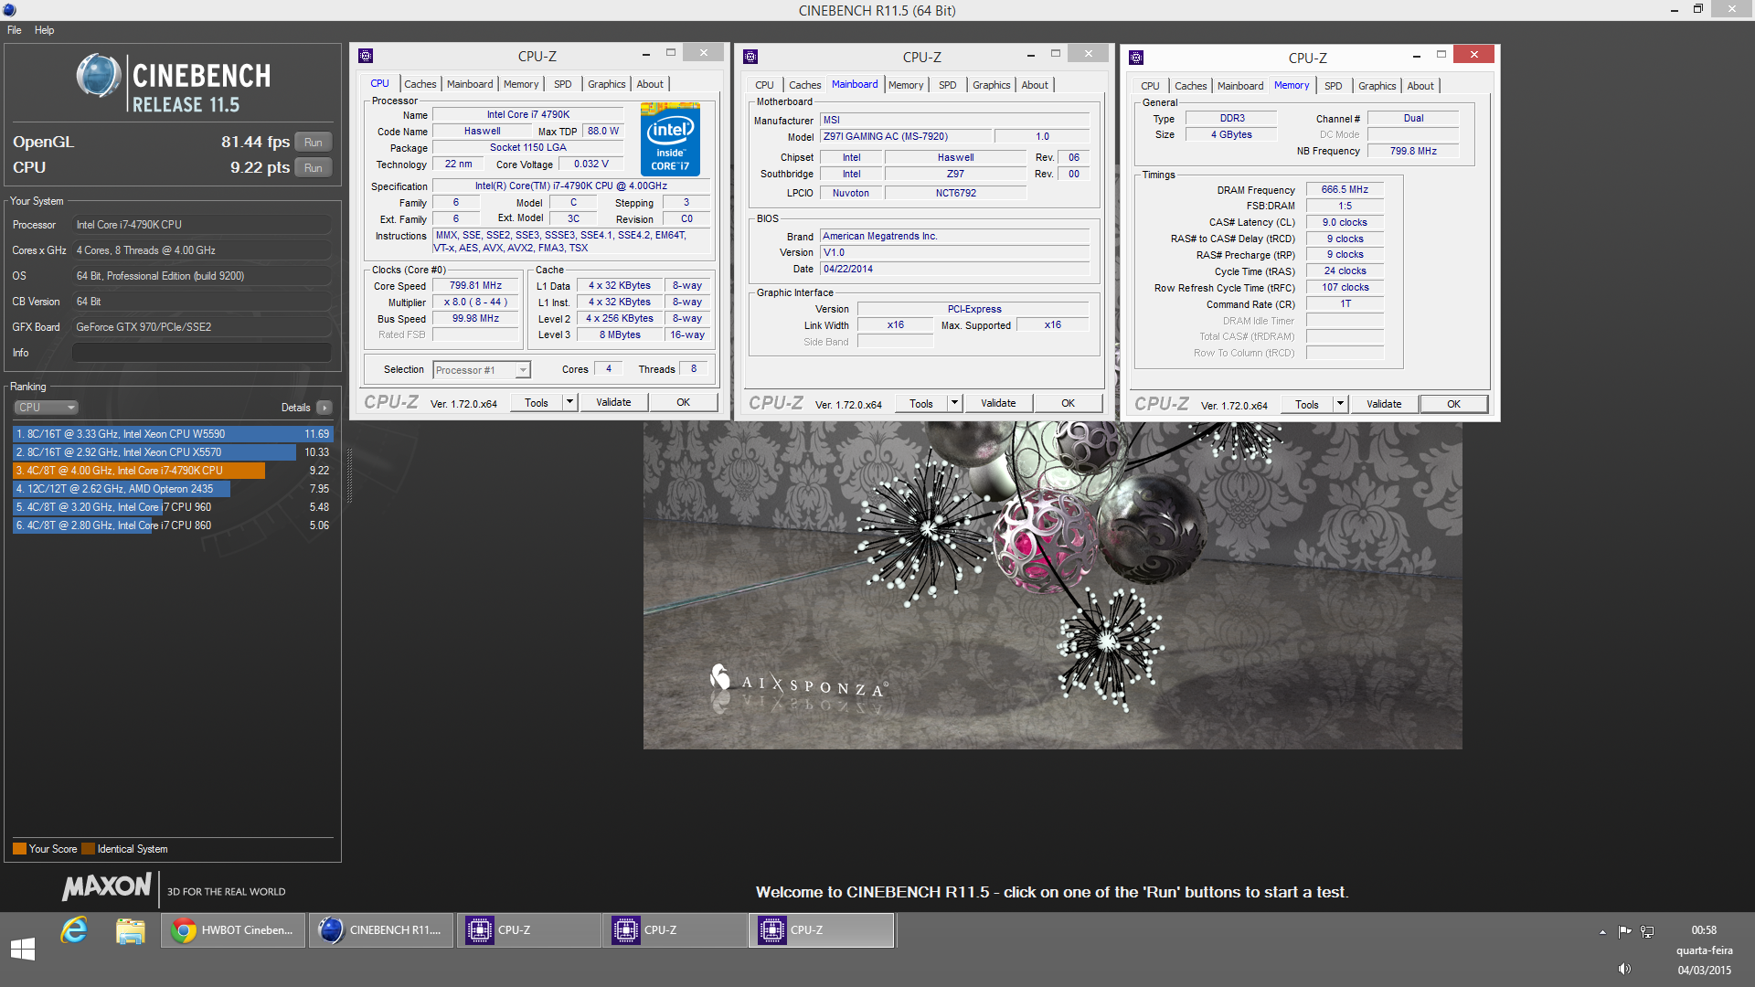This screenshot has height=987, width=1755.
Task: Switch to HWBOT Cinebench Chrome window
Action: (x=233, y=930)
